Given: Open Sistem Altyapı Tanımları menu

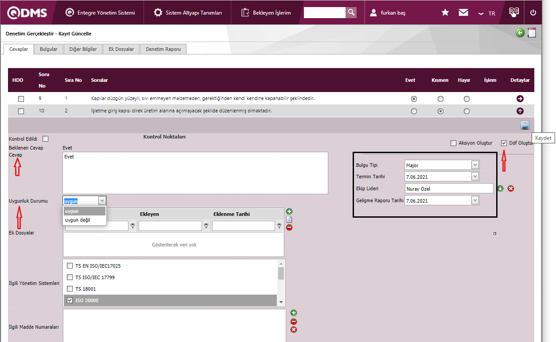Looking at the screenshot, I should (188, 13).
